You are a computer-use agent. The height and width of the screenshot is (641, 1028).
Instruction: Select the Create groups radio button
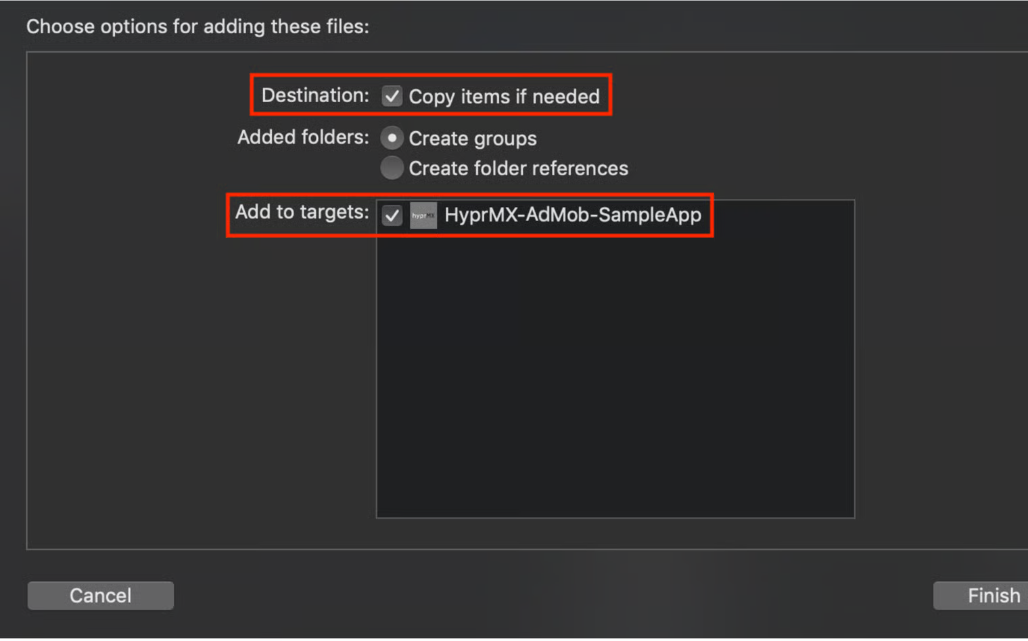pos(392,138)
